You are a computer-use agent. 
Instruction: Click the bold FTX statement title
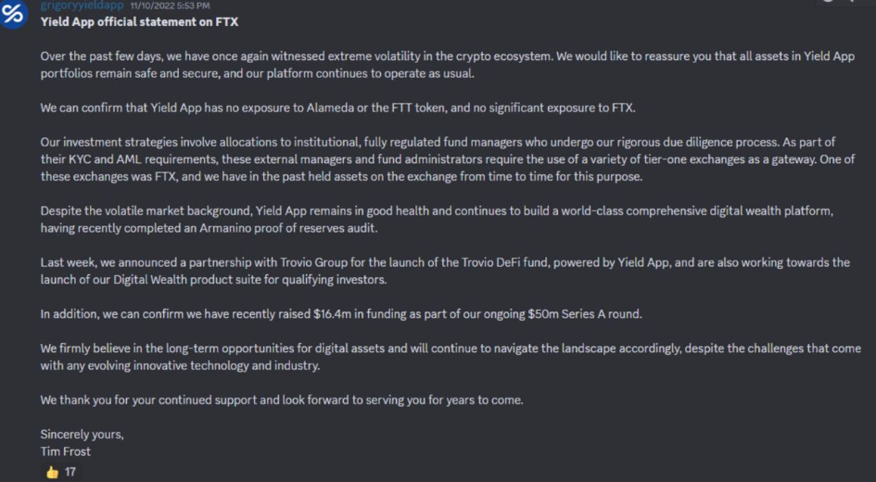click(126, 21)
